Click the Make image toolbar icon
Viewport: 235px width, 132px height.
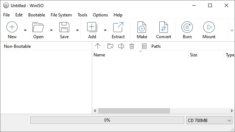[142, 27]
